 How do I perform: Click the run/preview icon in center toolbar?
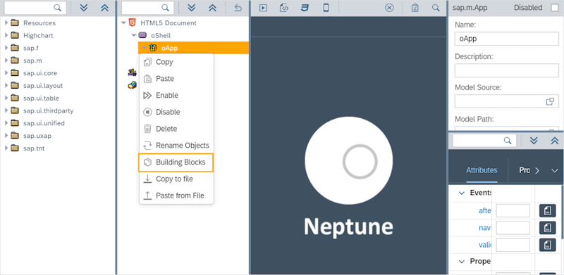[263, 8]
